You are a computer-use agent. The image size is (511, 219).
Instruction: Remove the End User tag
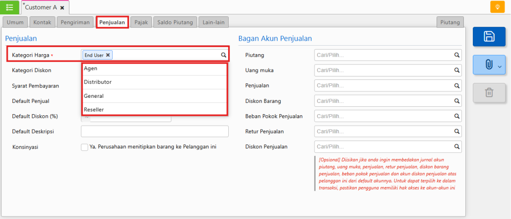(x=108, y=55)
